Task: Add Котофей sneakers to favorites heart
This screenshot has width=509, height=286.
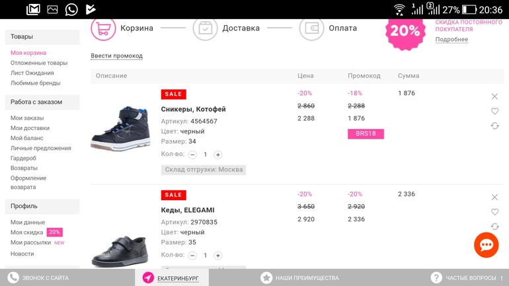Action: click(x=494, y=111)
